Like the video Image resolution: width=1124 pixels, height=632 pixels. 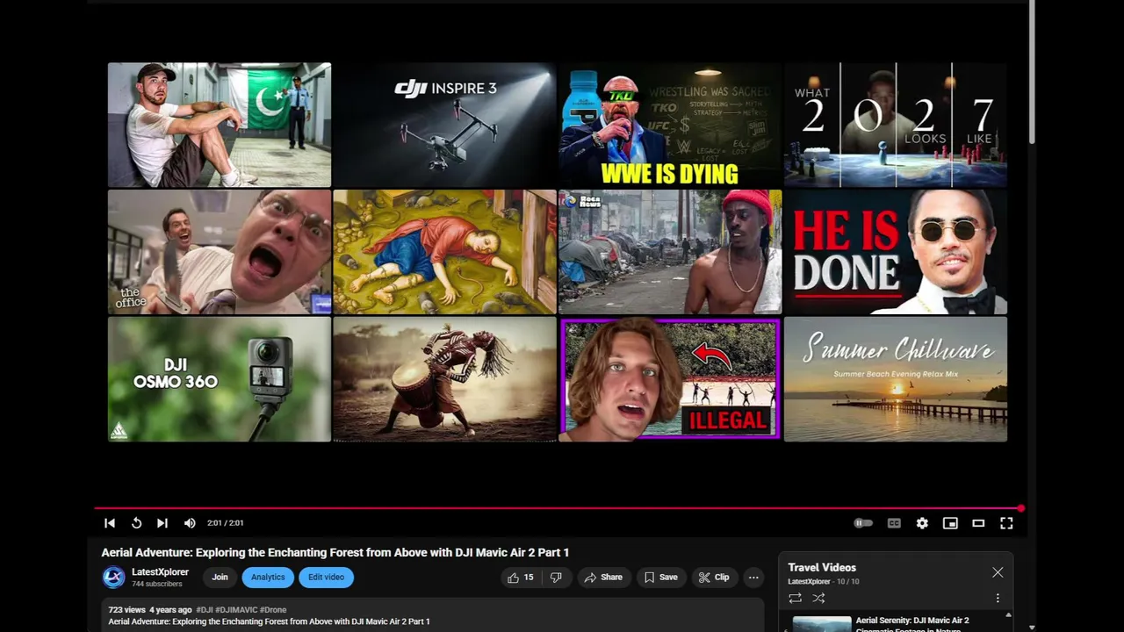(521, 577)
